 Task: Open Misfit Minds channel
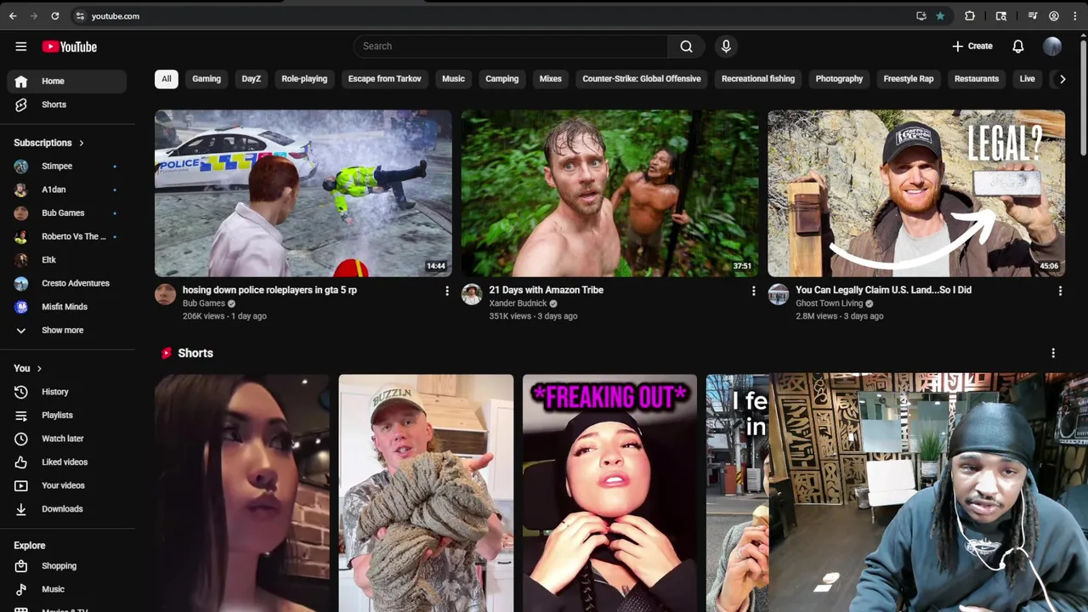(x=67, y=307)
